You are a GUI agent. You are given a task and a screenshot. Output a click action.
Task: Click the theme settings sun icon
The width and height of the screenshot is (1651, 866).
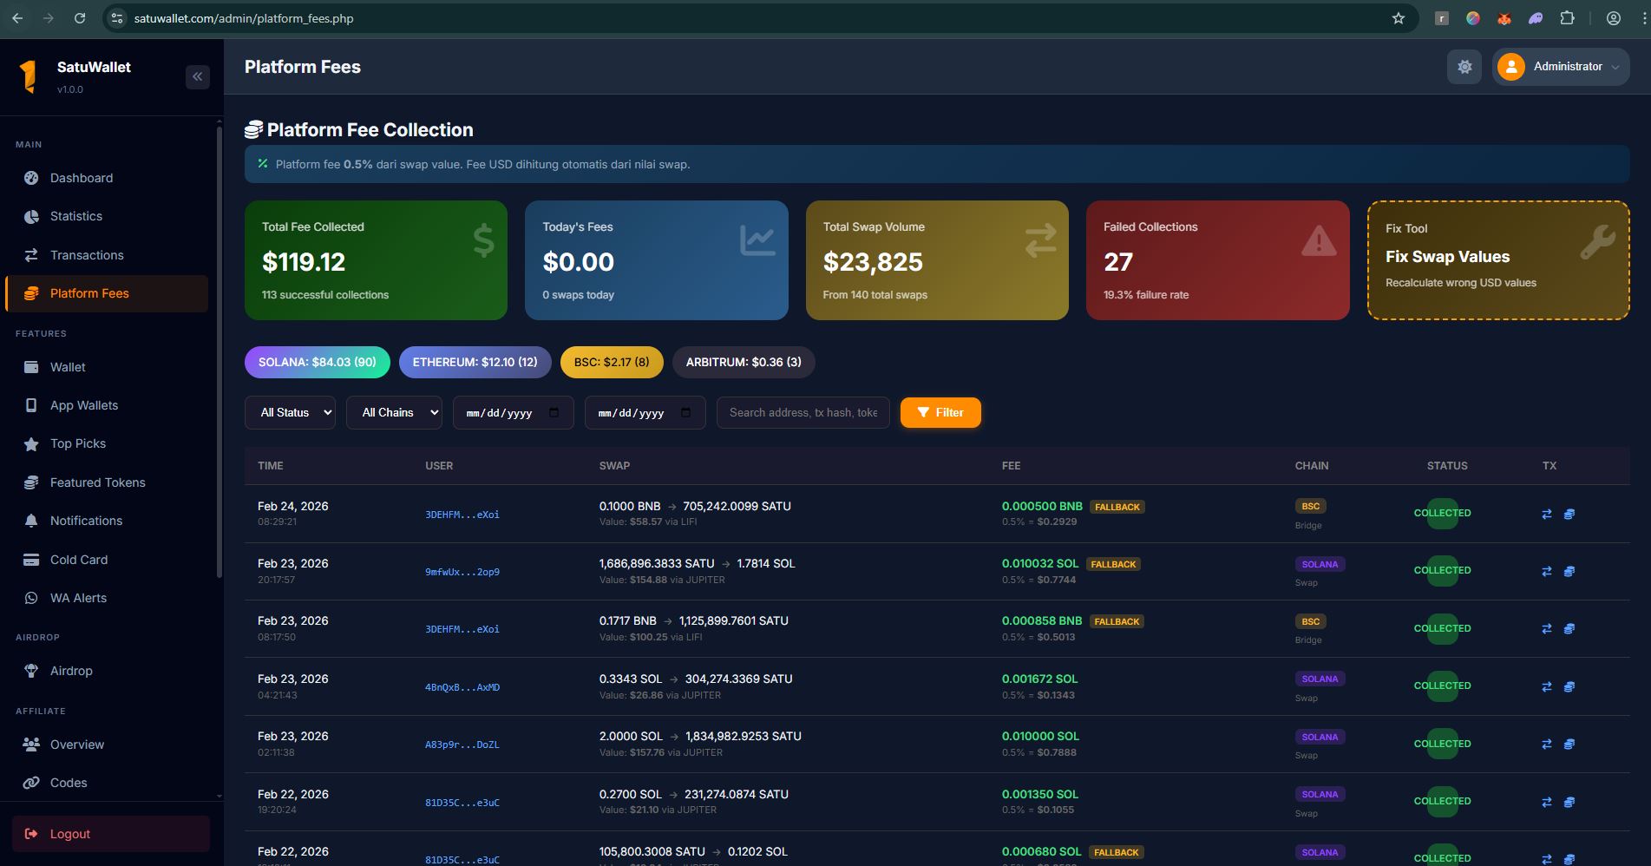coord(1464,67)
